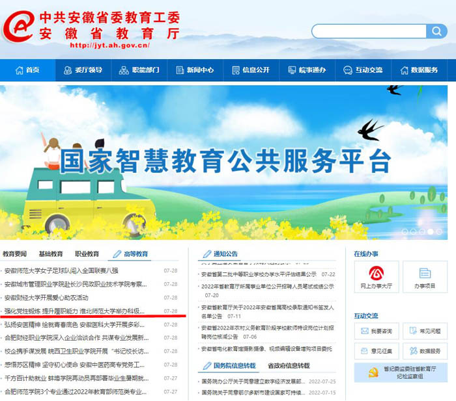Switch to the 职业教育 tab

point(87,254)
